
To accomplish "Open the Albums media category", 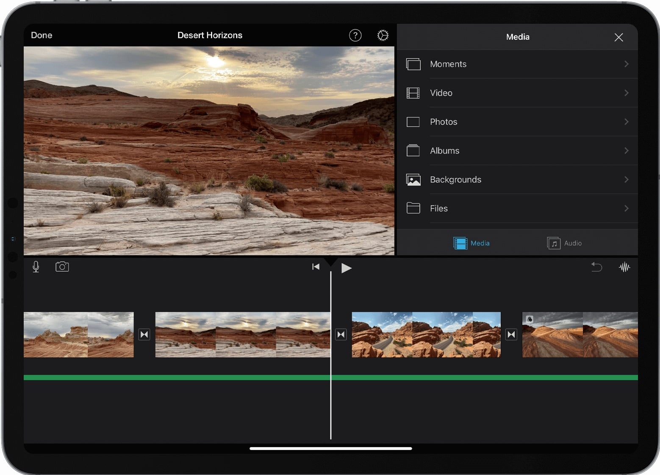I will click(518, 151).
